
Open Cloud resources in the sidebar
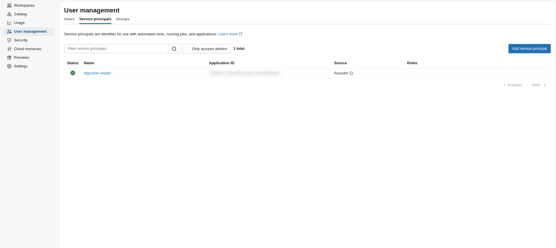pyautogui.click(x=29, y=49)
